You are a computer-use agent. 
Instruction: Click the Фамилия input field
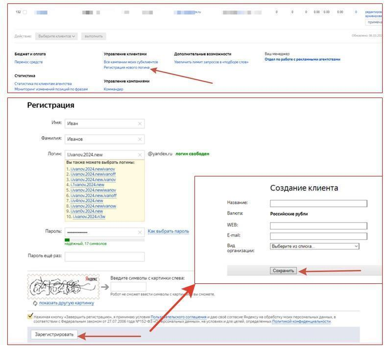click(x=105, y=139)
